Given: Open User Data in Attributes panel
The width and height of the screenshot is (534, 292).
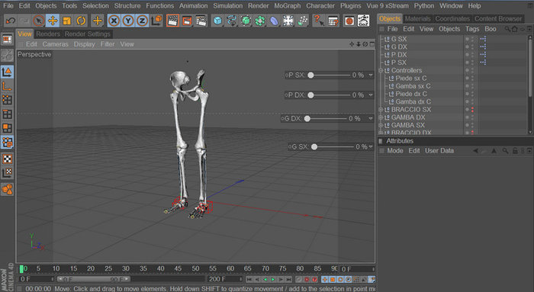Looking at the screenshot, I should [439, 150].
